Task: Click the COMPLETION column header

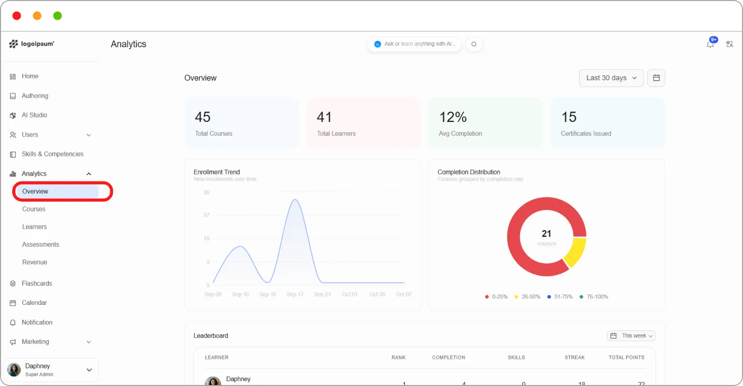Action: [x=449, y=357]
